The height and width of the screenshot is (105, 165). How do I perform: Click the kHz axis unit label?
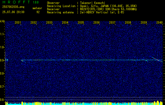point(2,21)
